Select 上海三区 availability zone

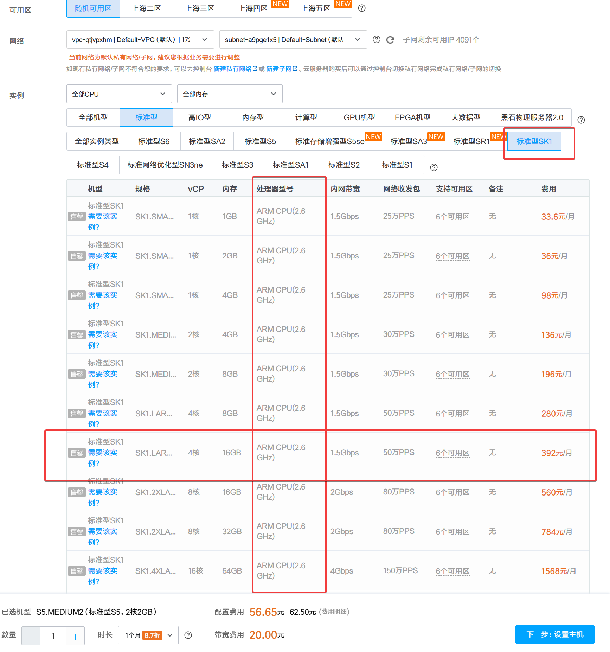(x=200, y=8)
